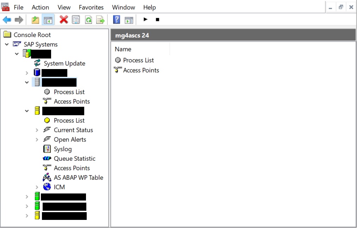The width and height of the screenshot is (357, 228).
Task: Select Open Alerts in the tree
Action: (x=70, y=140)
